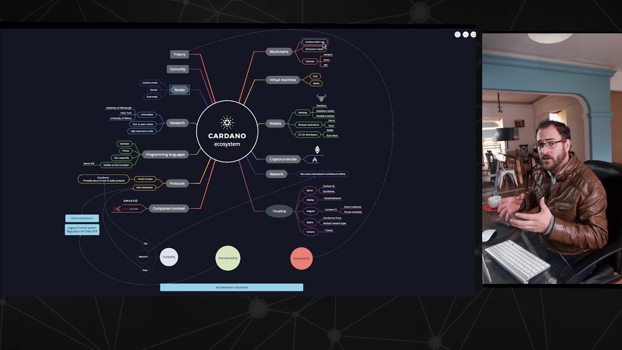Viewport: 622px width, 350px height.
Task: Select the Voltaire timeline node
Action: pos(311,232)
